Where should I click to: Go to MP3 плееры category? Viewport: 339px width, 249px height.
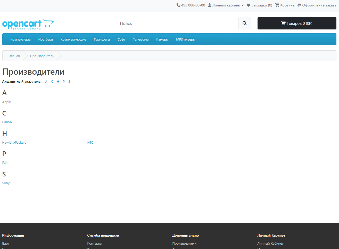pyautogui.click(x=186, y=40)
